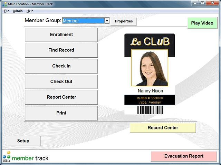The image size is (221, 165).
Task: Click the application icon in title bar
Action: click(4, 3)
